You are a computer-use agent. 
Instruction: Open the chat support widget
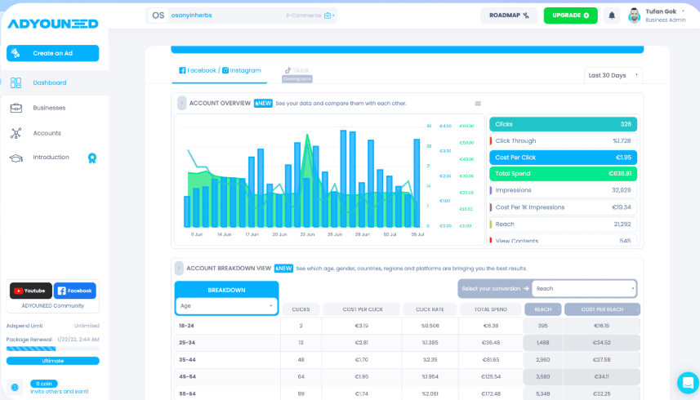point(688,383)
